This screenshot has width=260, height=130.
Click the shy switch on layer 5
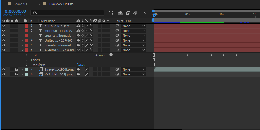point(78,45)
